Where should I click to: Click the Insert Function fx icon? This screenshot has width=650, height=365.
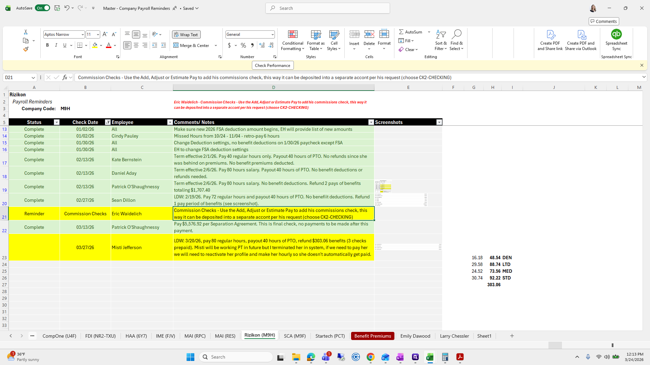pyautogui.click(x=65, y=77)
